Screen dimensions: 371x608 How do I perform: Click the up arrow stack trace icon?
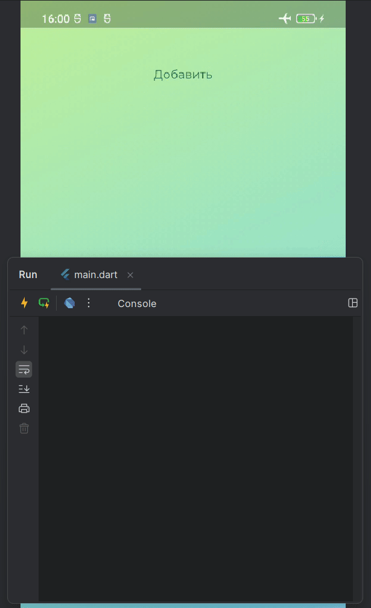24,330
